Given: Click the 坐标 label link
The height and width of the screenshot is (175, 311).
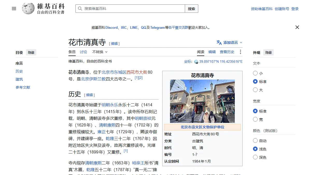Looking at the screenshot, I should click(188, 62).
